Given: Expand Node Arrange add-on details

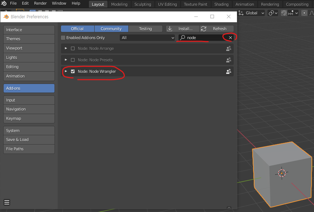Looking at the screenshot, I should [66, 48].
